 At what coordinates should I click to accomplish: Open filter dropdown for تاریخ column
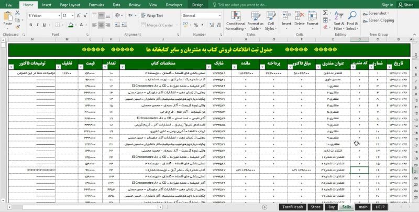click(389, 67)
